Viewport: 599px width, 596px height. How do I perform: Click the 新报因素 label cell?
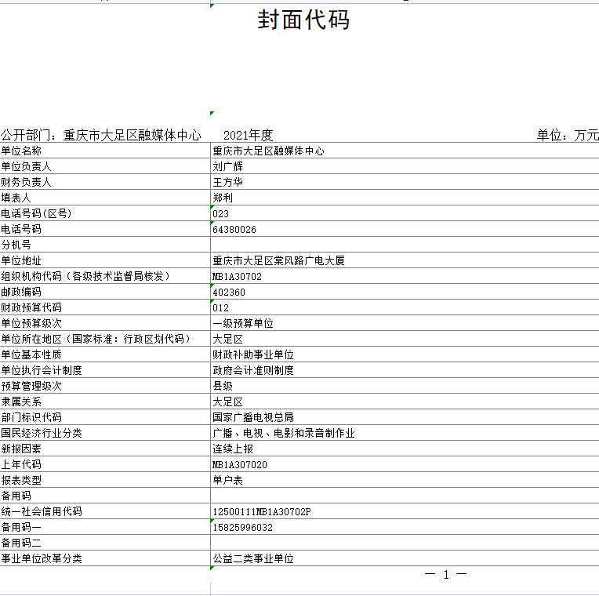click(105, 448)
